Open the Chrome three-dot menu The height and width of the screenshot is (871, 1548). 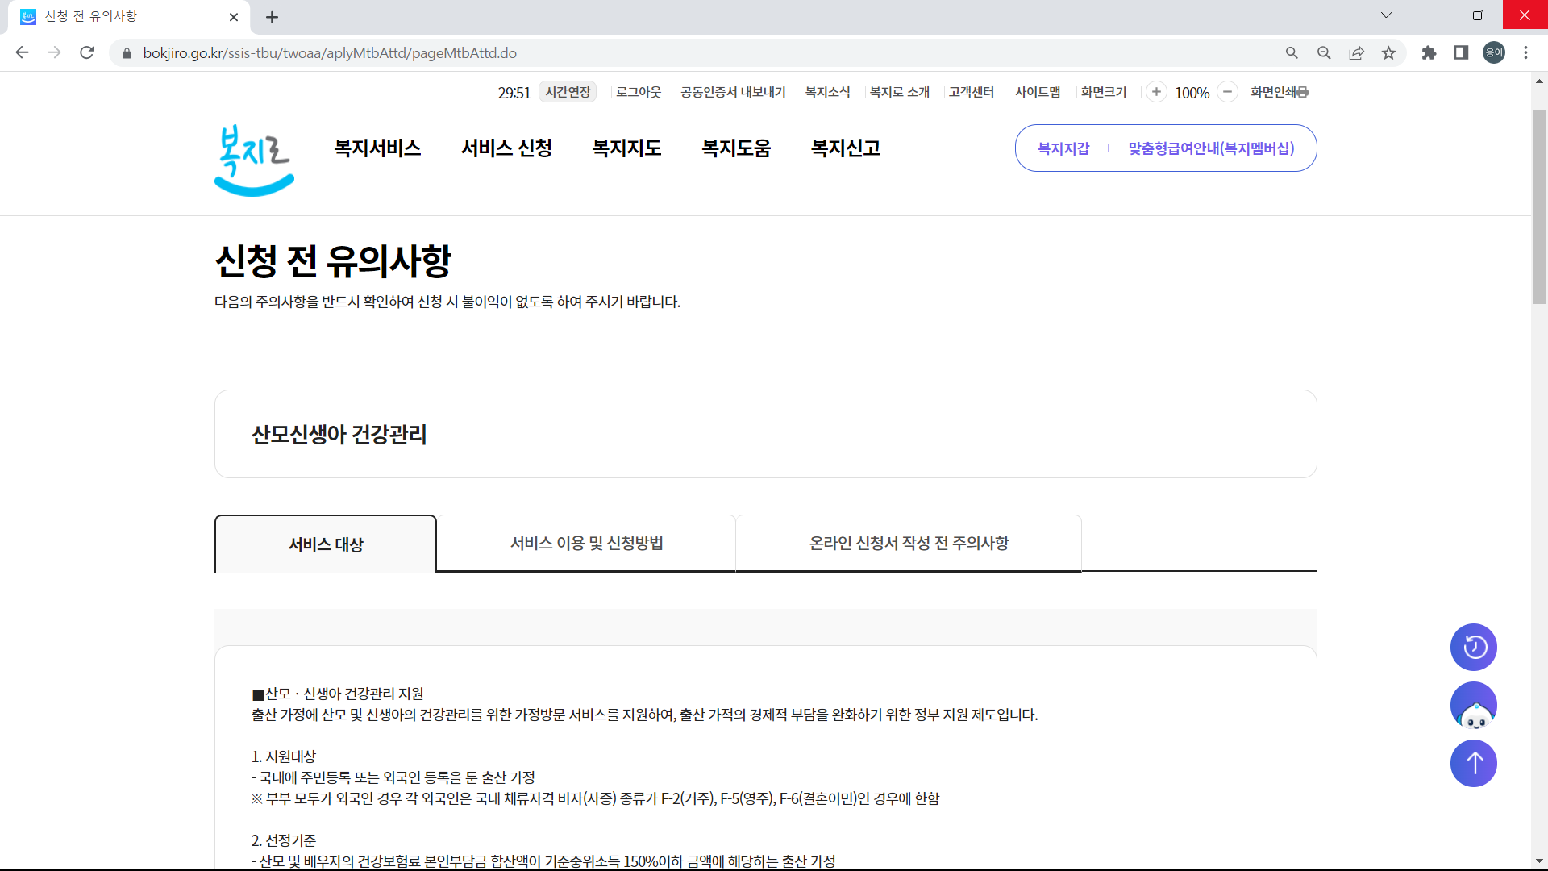tap(1526, 52)
